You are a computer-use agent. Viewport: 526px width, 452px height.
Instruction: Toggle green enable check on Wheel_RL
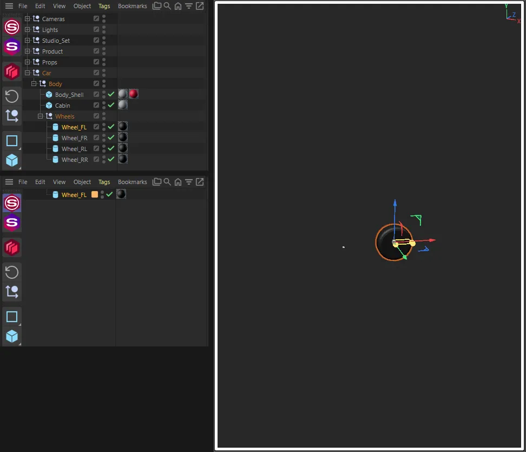pos(111,148)
